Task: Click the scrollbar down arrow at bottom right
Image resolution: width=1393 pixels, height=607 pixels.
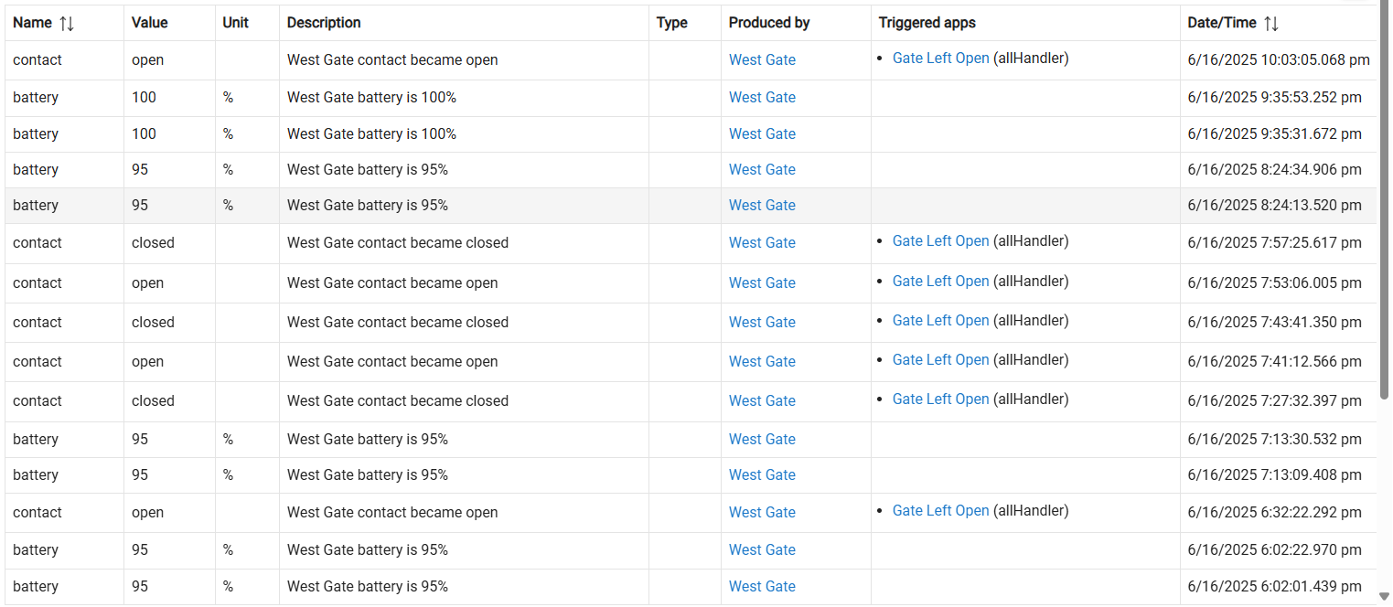Action: [x=1384, y=597]
